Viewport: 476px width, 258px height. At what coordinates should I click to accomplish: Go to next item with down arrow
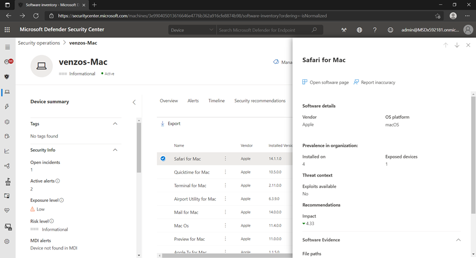click(457, 45)
